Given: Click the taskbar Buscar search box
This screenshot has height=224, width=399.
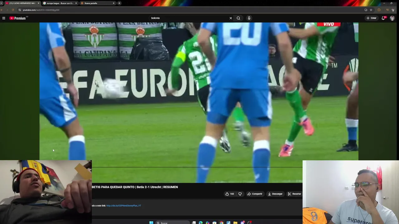Looking at the screenshot, I should [173, 223].
